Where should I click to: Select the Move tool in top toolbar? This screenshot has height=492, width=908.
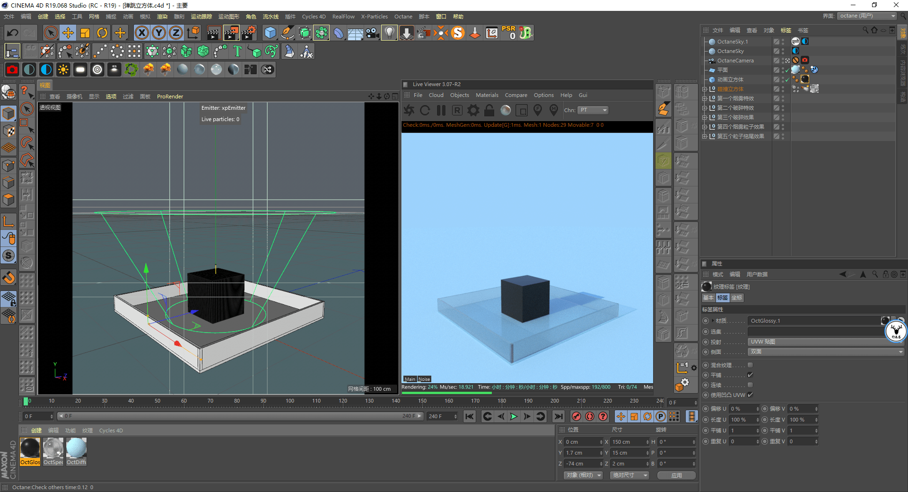[68, 33]
